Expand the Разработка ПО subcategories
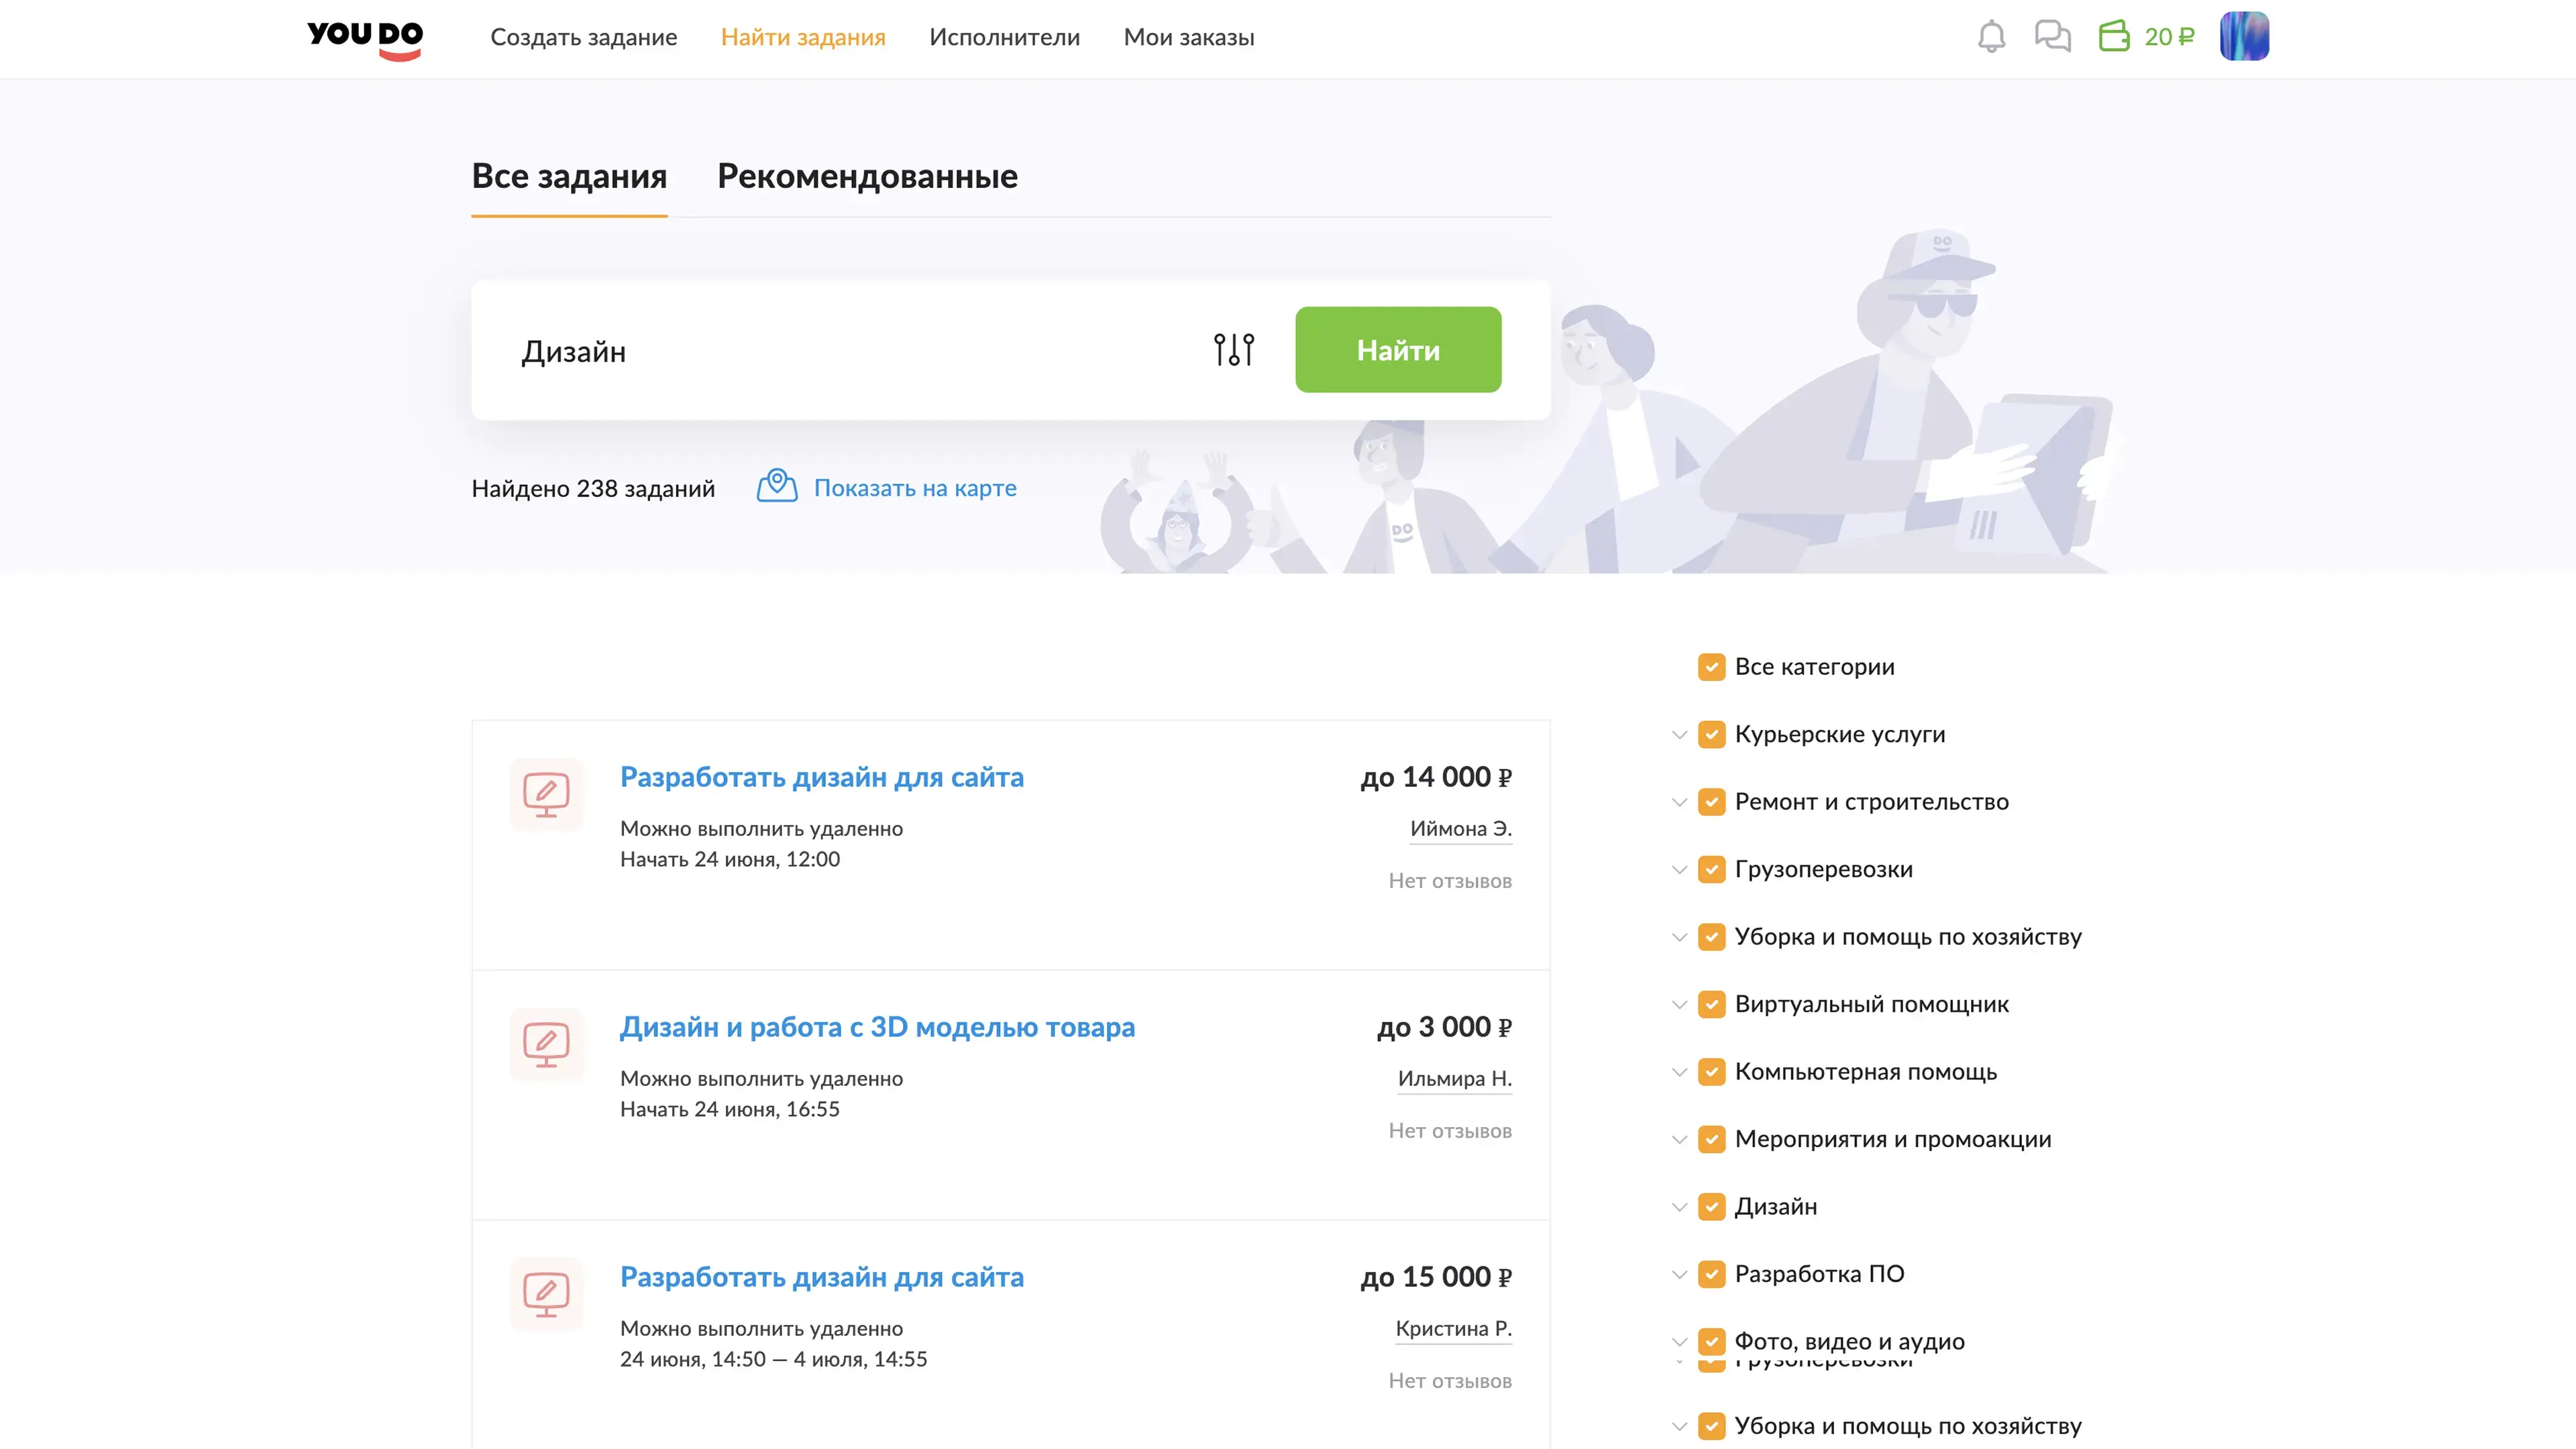The image size is (2576, 1449). coord(1679,1275)
